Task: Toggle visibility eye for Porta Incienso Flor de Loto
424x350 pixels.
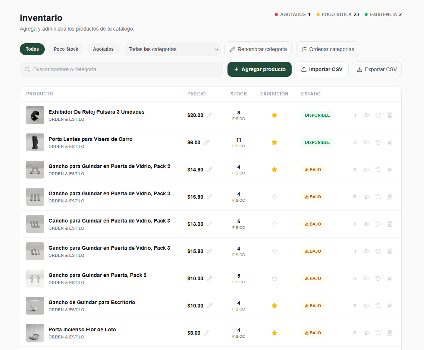Action: click(x=366, y=333)
